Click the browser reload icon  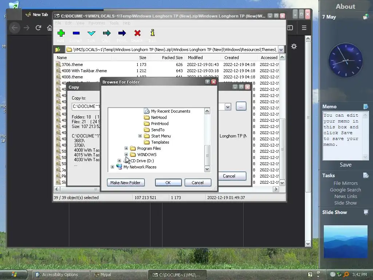coord(38,28)
